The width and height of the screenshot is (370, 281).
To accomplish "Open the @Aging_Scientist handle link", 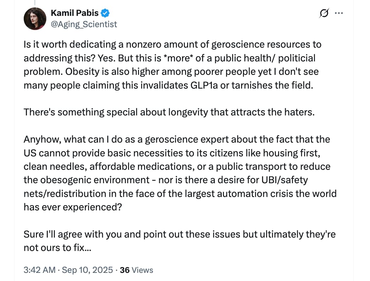I will 84,24.
